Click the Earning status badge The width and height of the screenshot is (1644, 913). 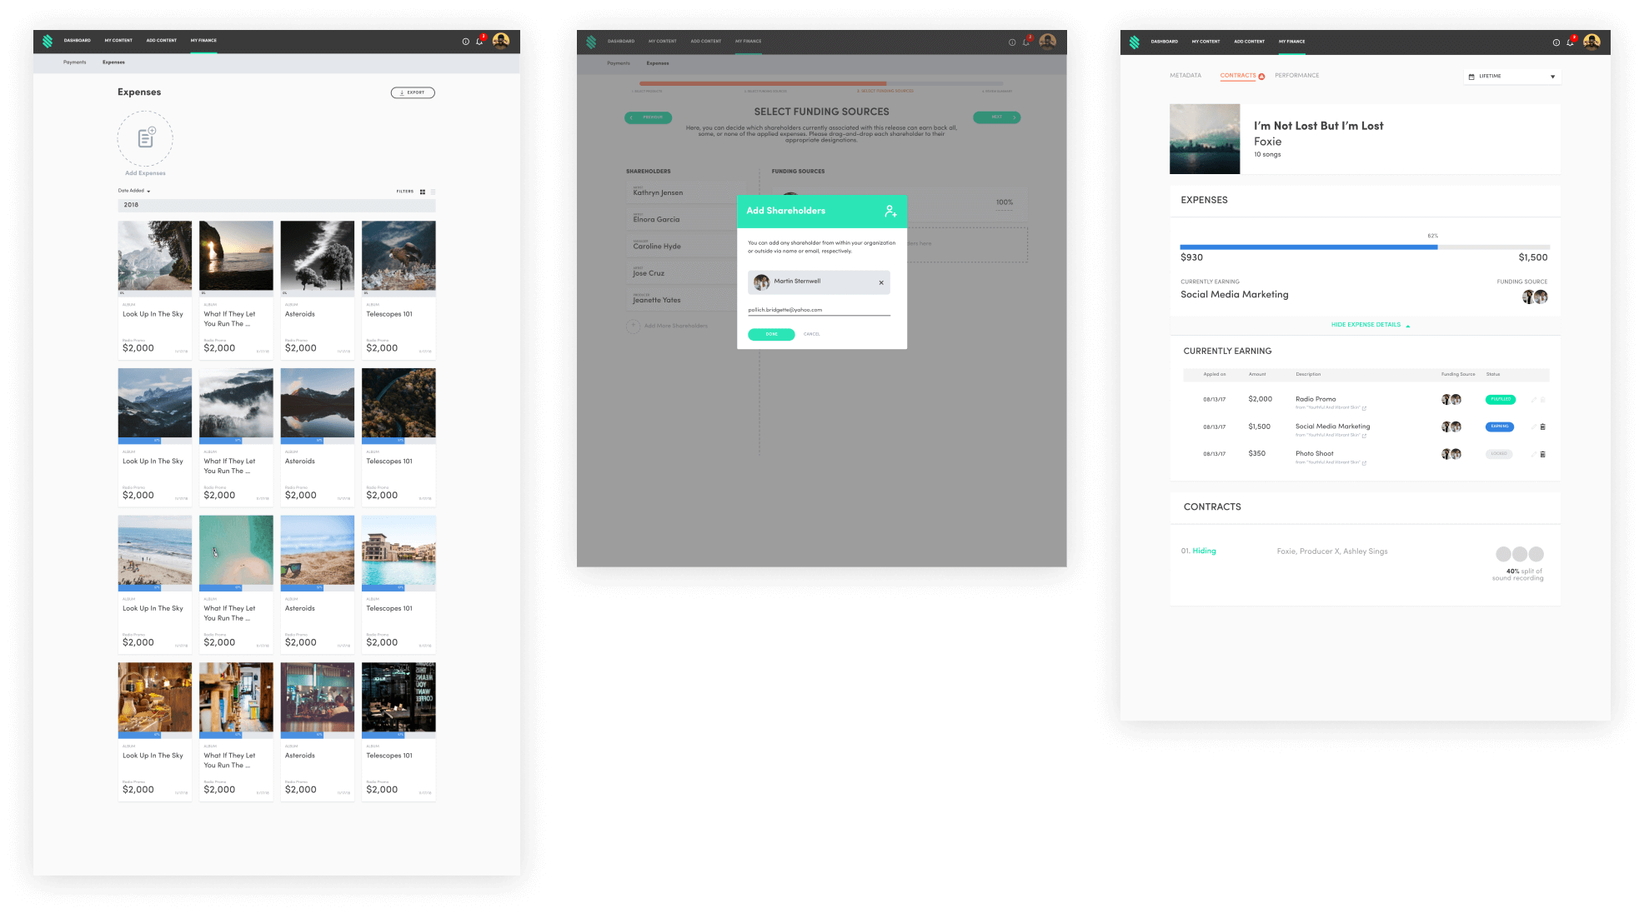[1500, 427]
